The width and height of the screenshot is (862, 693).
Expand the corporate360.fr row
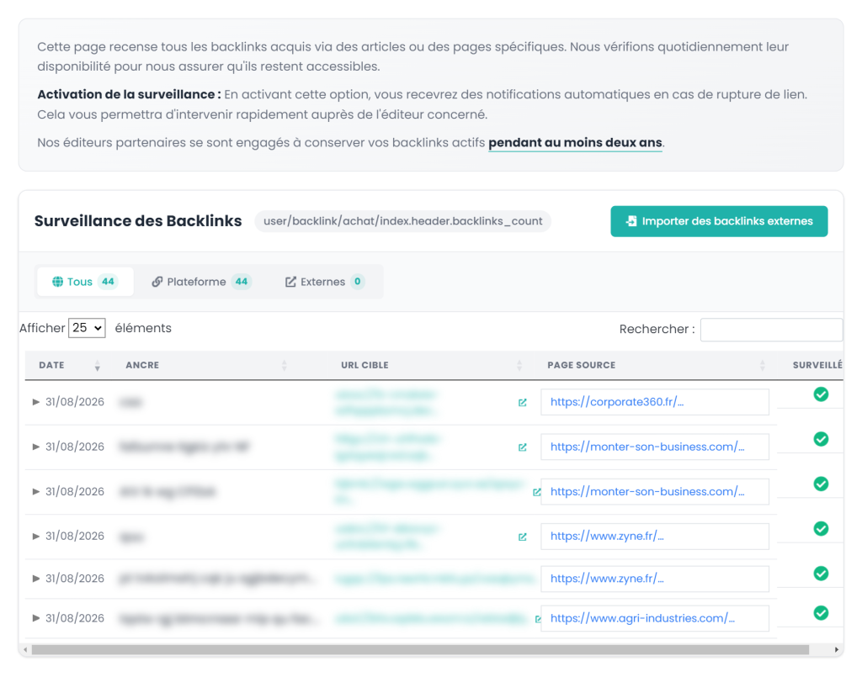coord(36,402)
